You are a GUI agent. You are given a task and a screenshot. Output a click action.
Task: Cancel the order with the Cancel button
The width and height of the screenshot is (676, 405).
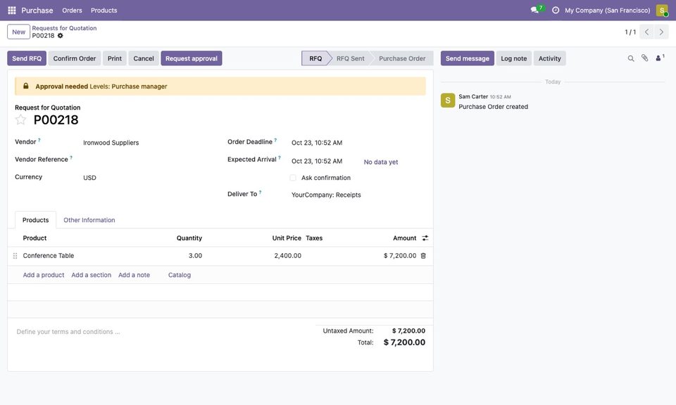144,58
